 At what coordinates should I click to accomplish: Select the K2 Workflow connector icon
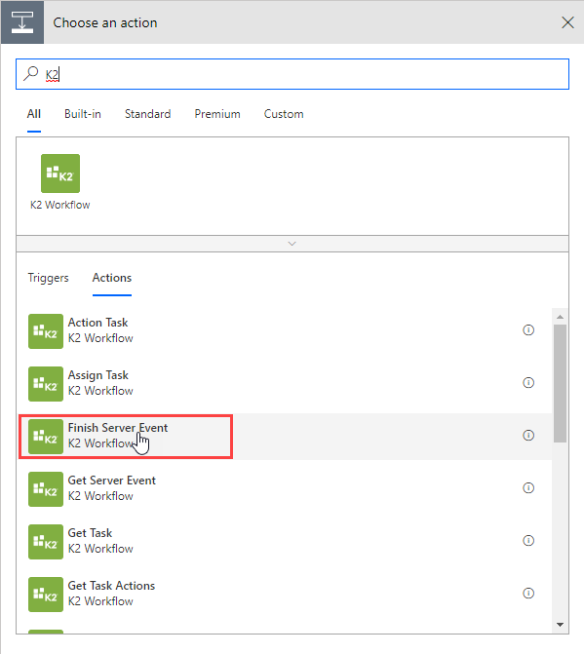pyautogui.click(x=60, y=173)
